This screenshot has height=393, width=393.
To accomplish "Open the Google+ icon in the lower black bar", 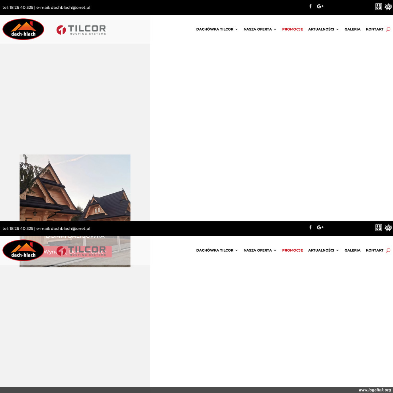I will coord(320,228).
